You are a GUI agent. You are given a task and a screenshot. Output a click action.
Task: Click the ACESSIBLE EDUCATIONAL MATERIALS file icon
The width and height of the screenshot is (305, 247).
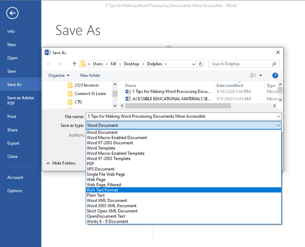pyautogui.click(x=128, y=99)
